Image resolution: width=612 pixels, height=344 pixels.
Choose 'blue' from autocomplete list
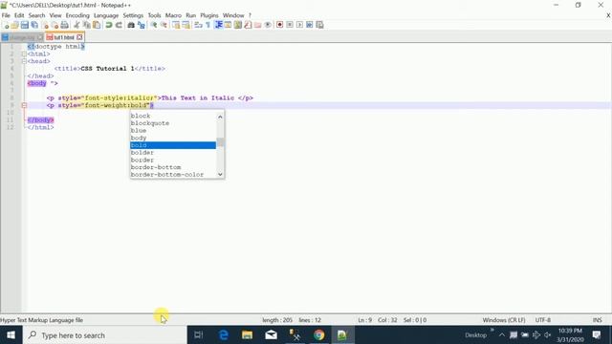[x=173, y=131]
